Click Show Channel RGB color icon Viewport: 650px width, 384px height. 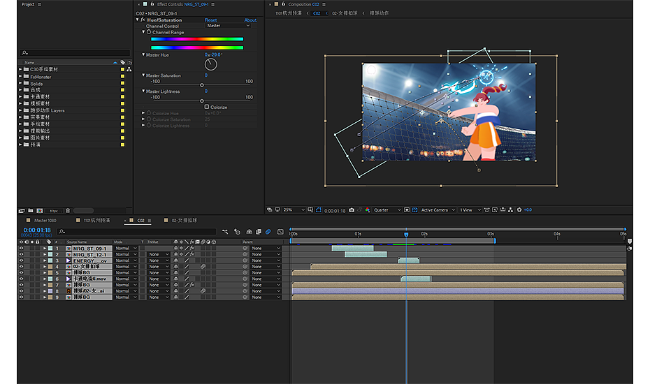[x=367, y=210]
